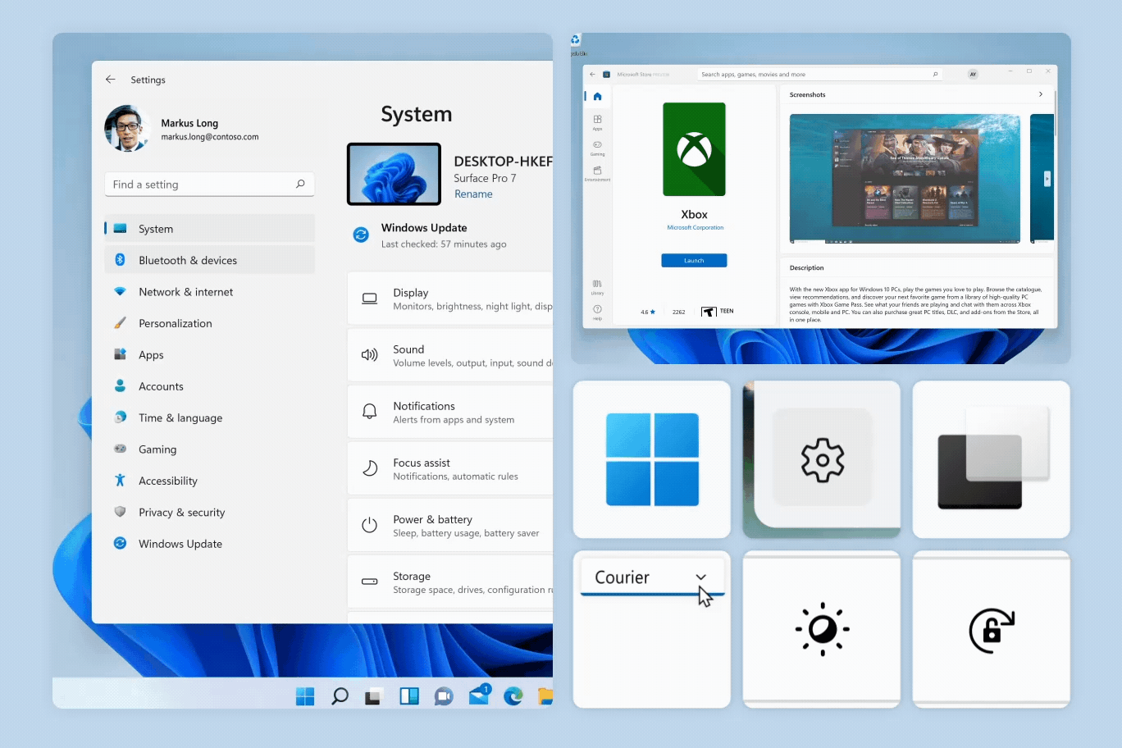Toggle the brightness quick-setting tile
This screenshot has height=748, width=1122.
click(x=821, y=629)
